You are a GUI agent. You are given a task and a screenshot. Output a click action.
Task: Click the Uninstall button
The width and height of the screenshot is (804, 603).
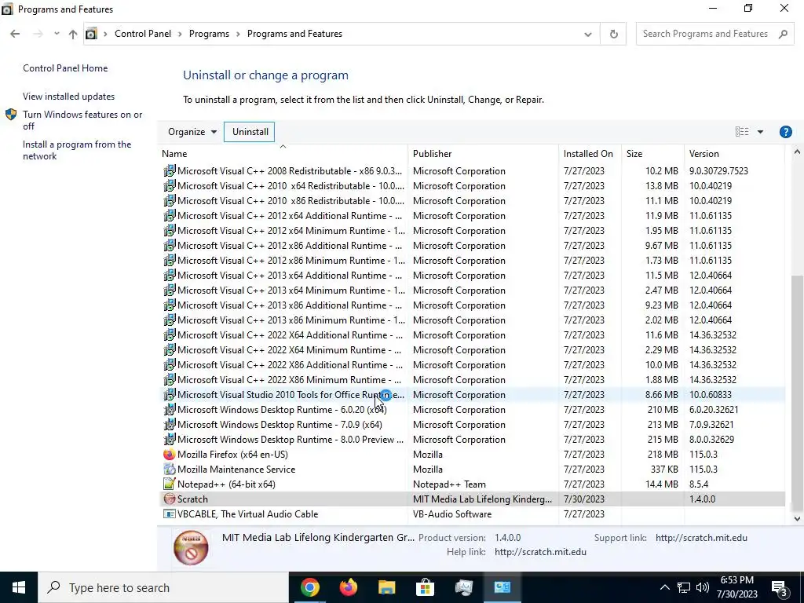point(250,132)
